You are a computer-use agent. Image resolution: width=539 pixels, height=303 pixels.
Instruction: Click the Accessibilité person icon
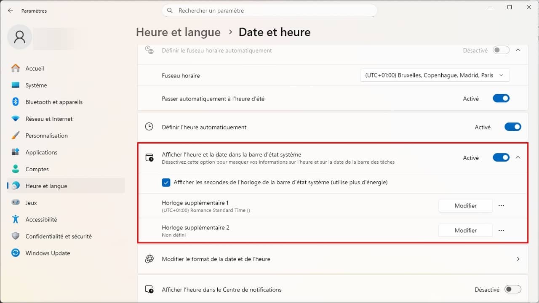[16, 219]
